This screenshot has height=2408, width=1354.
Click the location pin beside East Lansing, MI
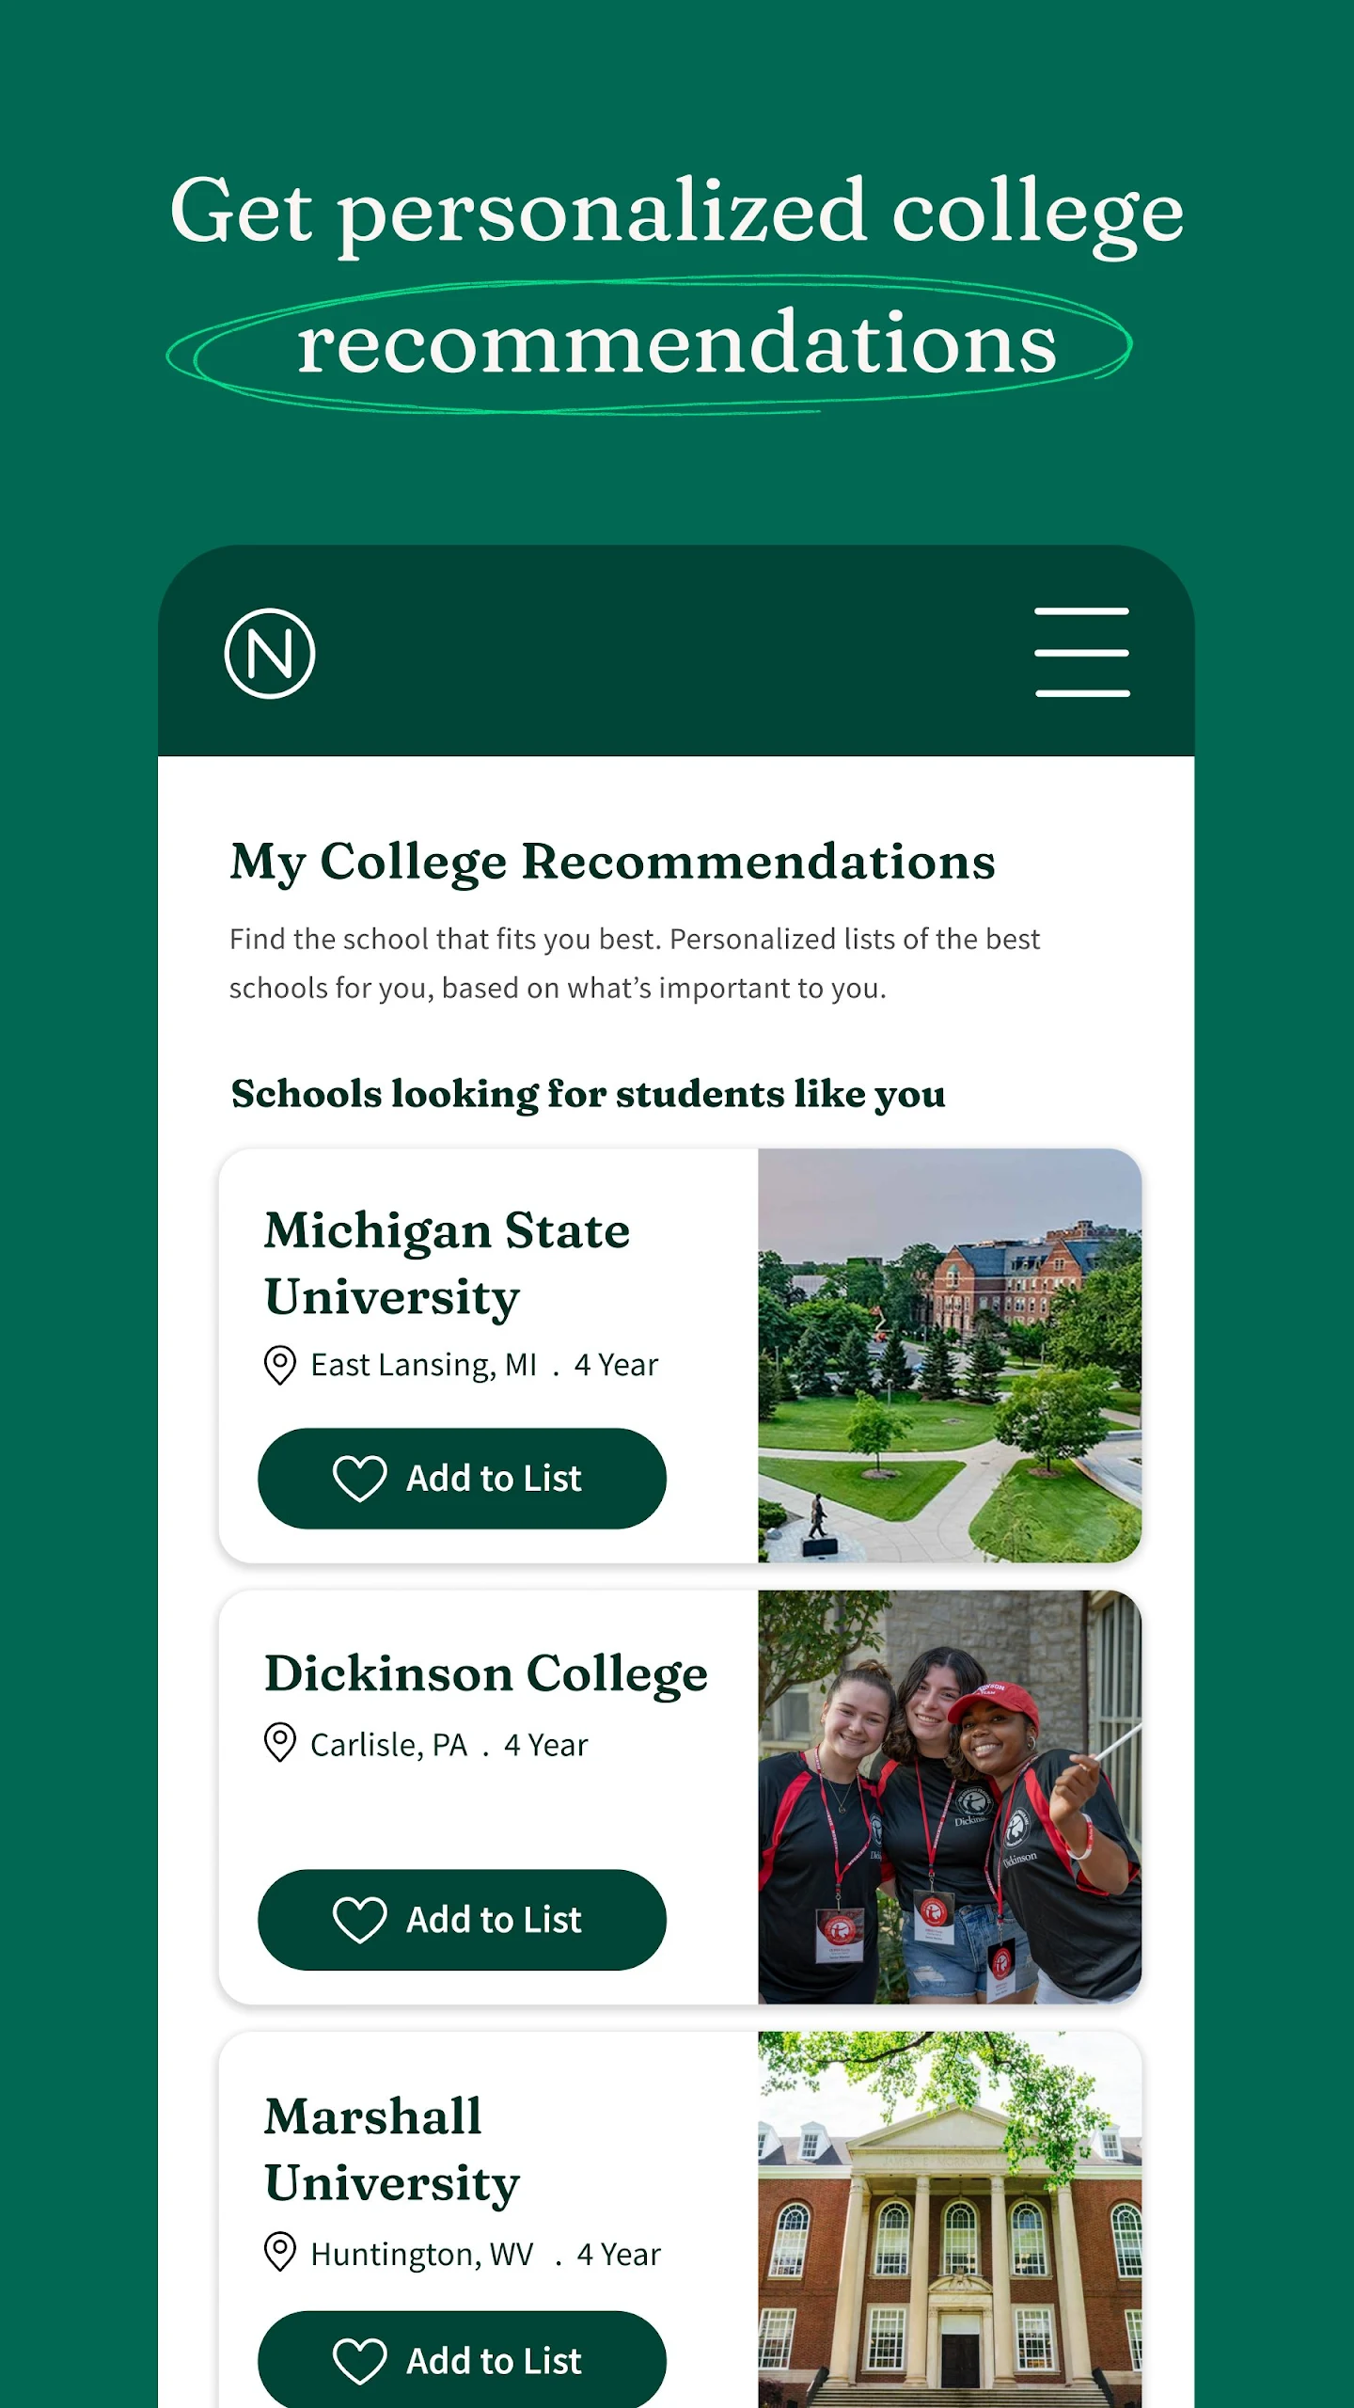click(280, 1365)
